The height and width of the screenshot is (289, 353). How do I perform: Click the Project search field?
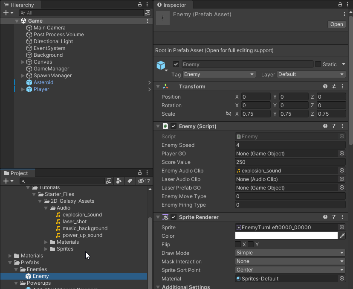point(63,181)
